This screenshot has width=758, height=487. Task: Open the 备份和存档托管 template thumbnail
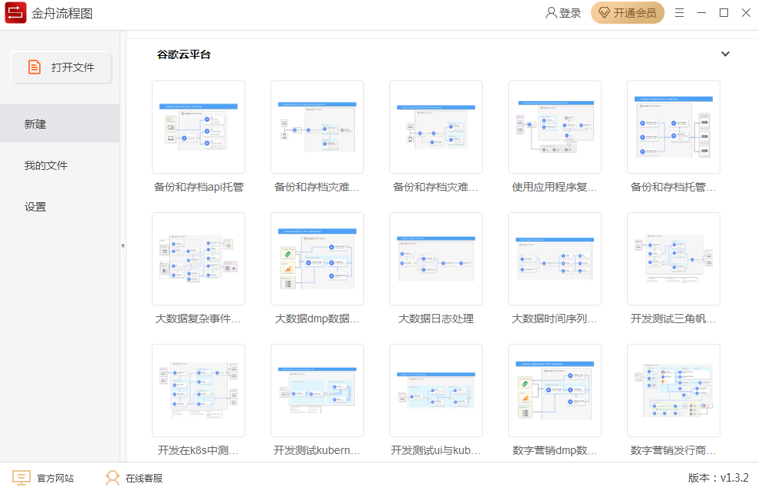674,127
